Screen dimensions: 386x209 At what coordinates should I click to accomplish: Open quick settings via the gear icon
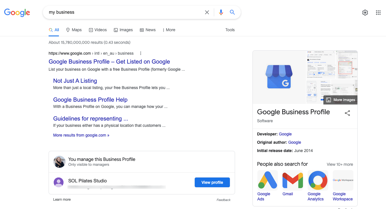[x=365, y=13]
